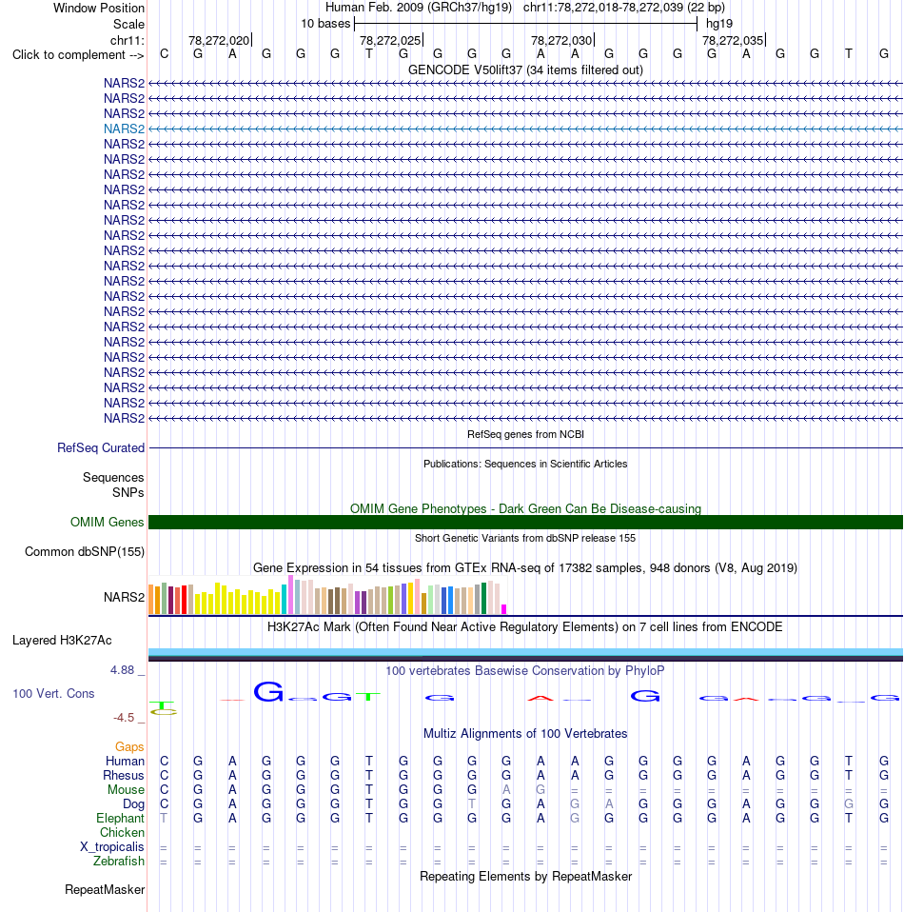Click the '-4.5' lower PhyloP scale value

[124, 718]
